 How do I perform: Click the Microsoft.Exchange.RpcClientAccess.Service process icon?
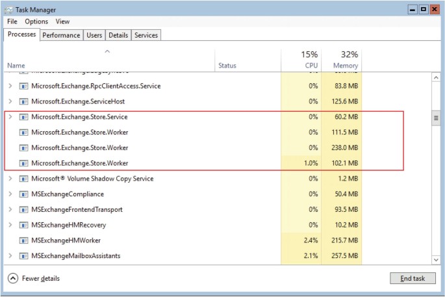click(23, 86)
